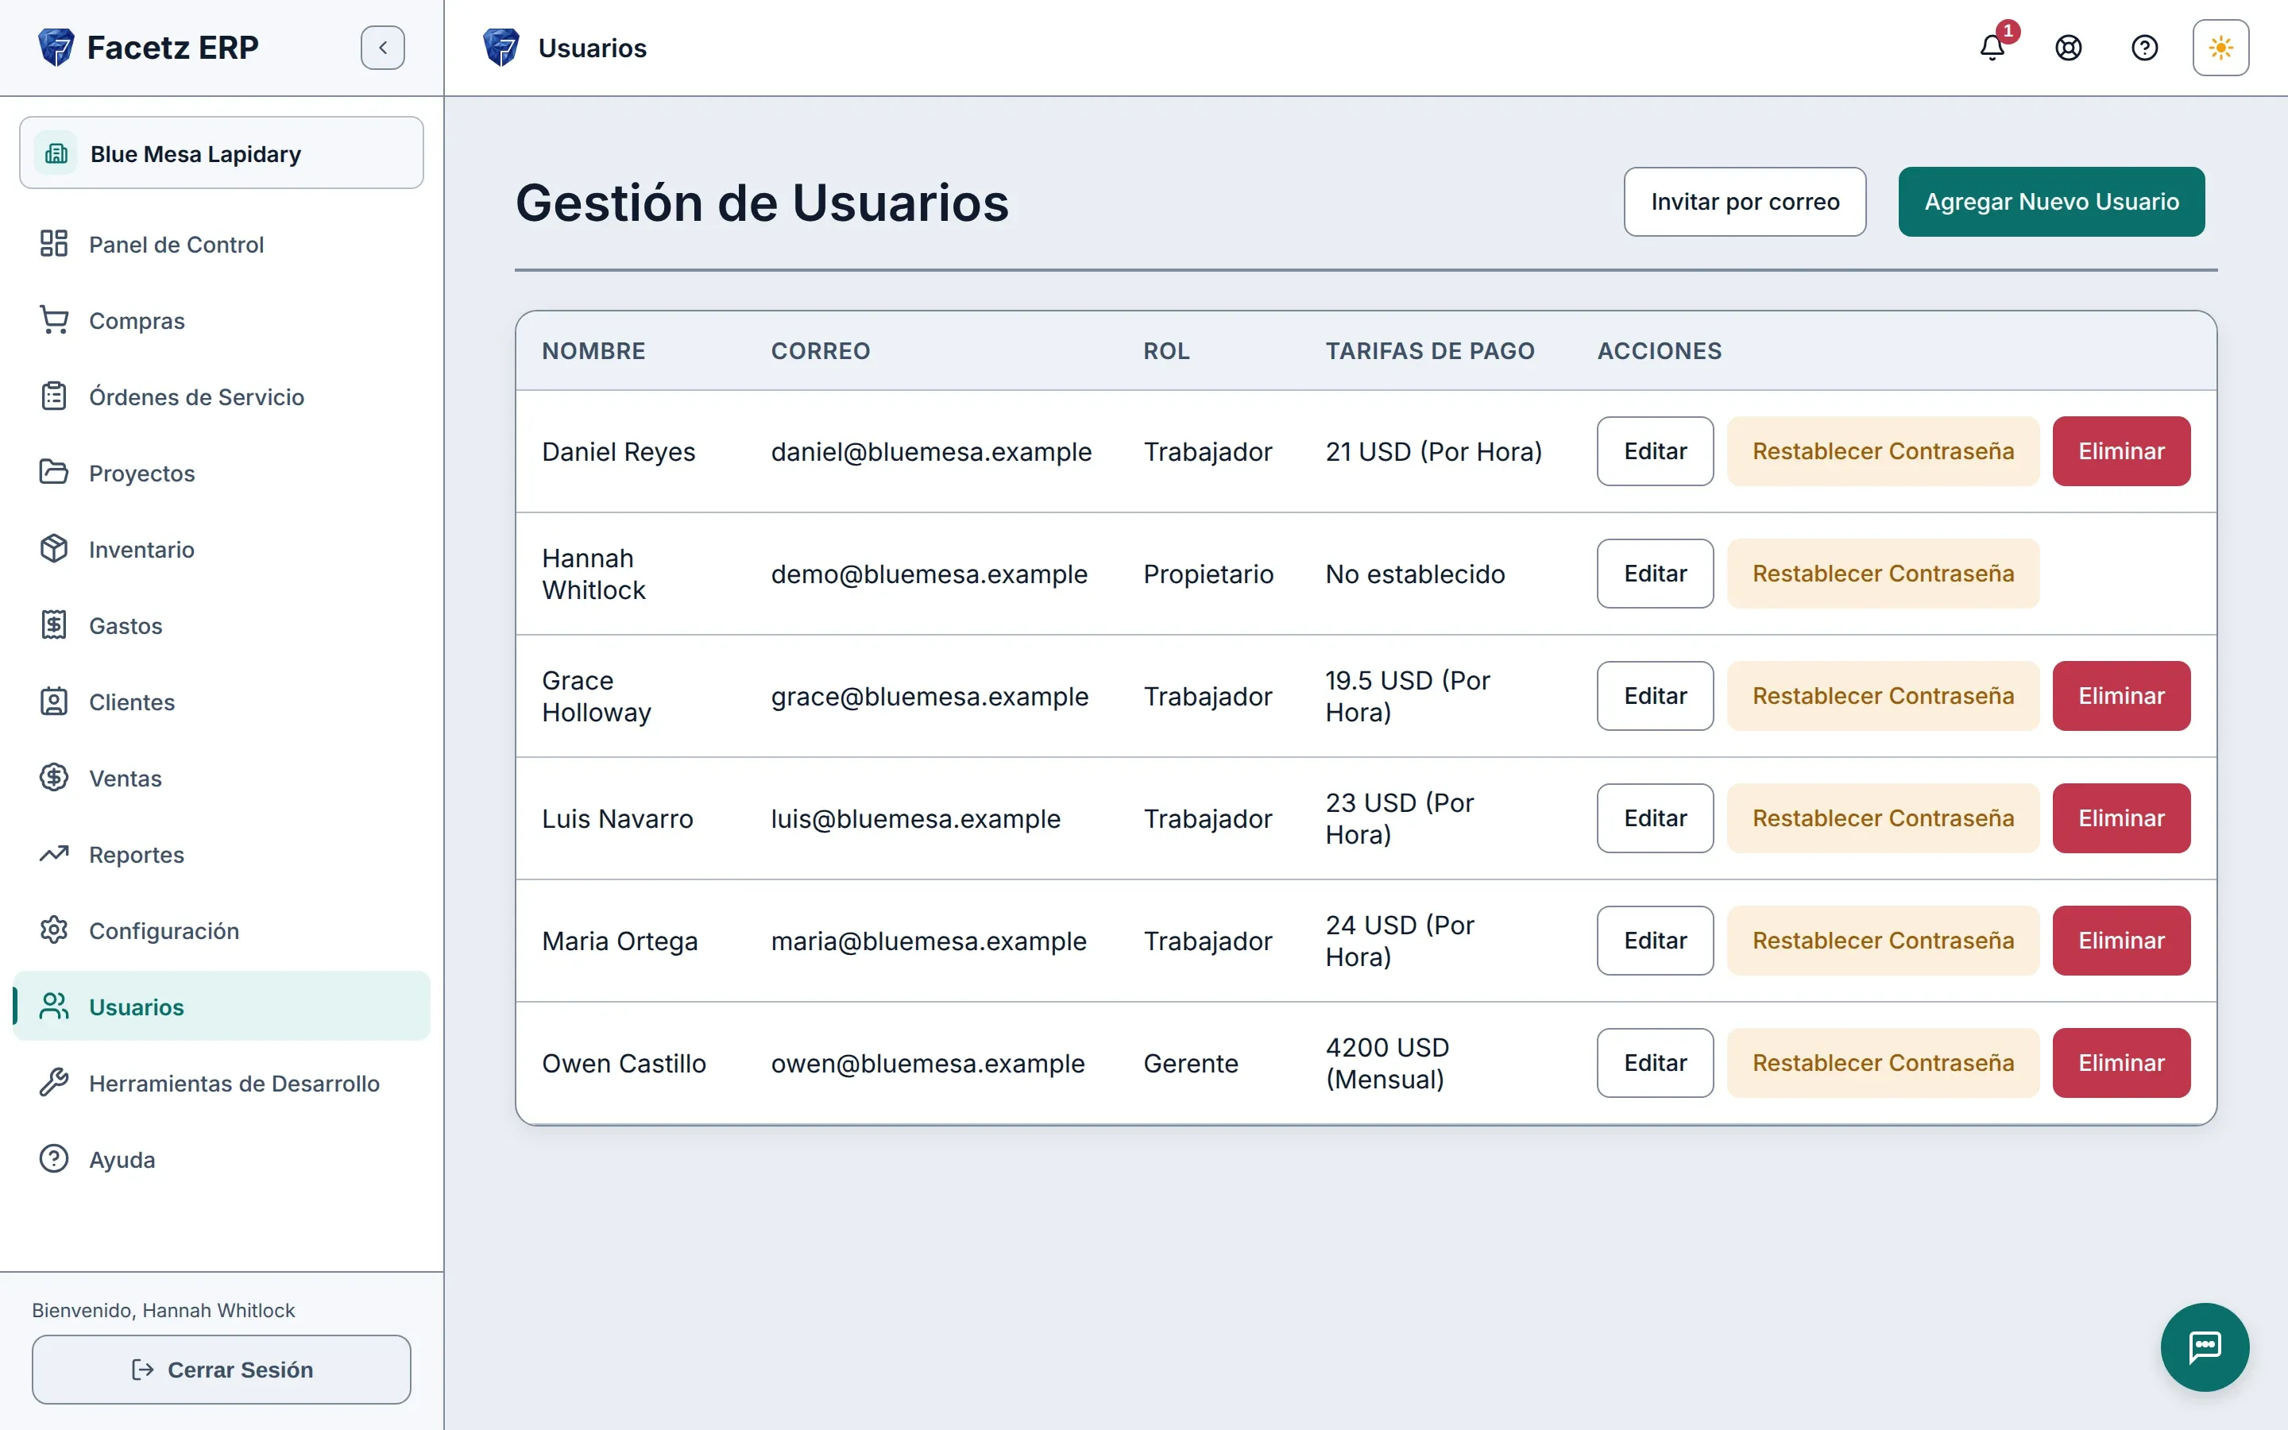Viewport: 2288px width, 1430px height.
Task: Click the Inventario box icon
Action: click(x=54, y=550)
